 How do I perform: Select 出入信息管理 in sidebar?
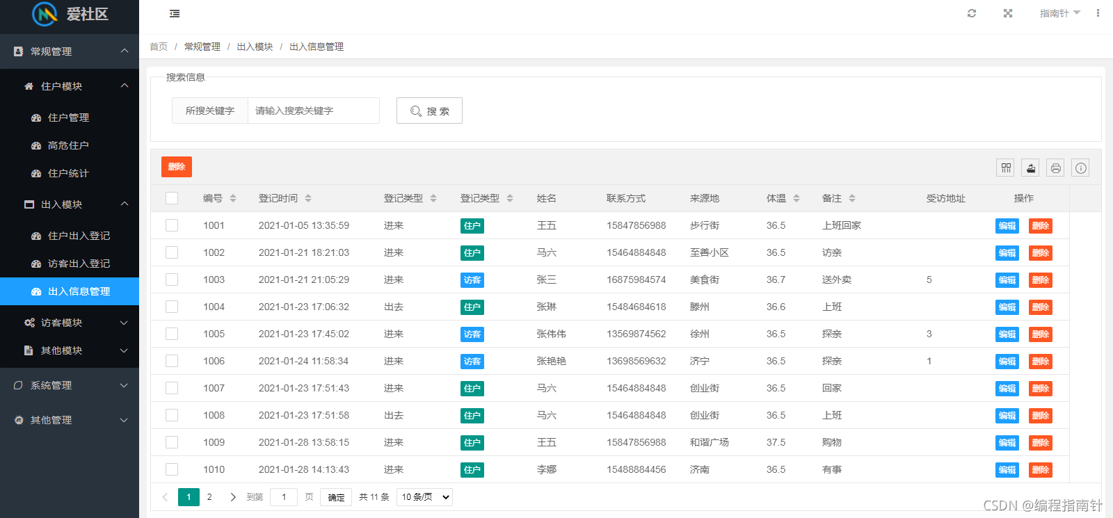coord(70,291)
